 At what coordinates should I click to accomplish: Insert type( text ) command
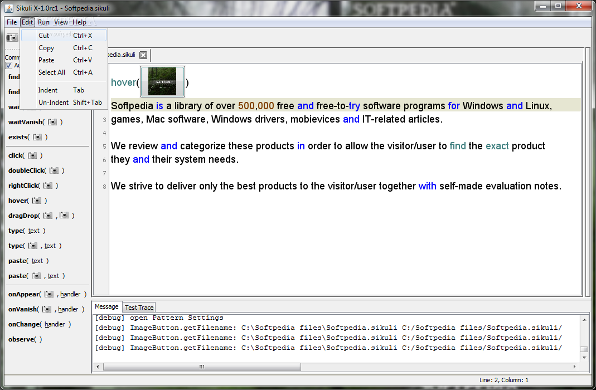pos(27,231)
